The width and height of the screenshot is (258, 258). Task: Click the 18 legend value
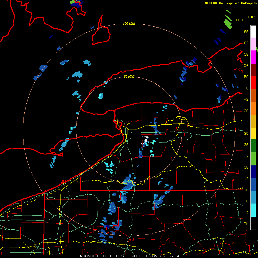(x=246, y=167)
